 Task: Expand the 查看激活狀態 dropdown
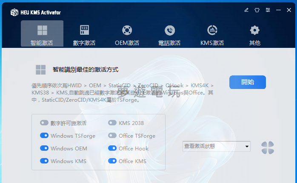click(217, 146)
